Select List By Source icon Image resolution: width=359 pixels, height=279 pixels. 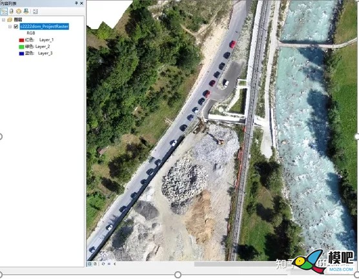pos(11,11)
